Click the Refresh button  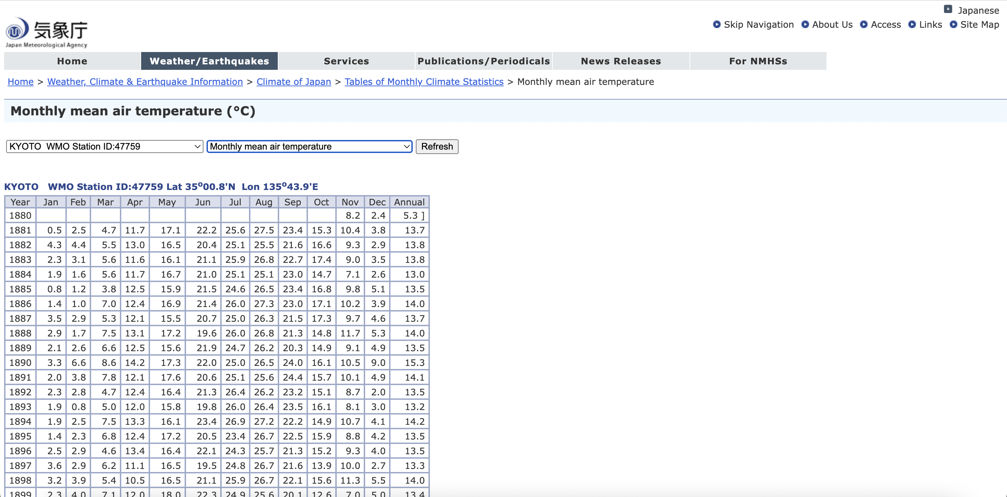point(437,146)
